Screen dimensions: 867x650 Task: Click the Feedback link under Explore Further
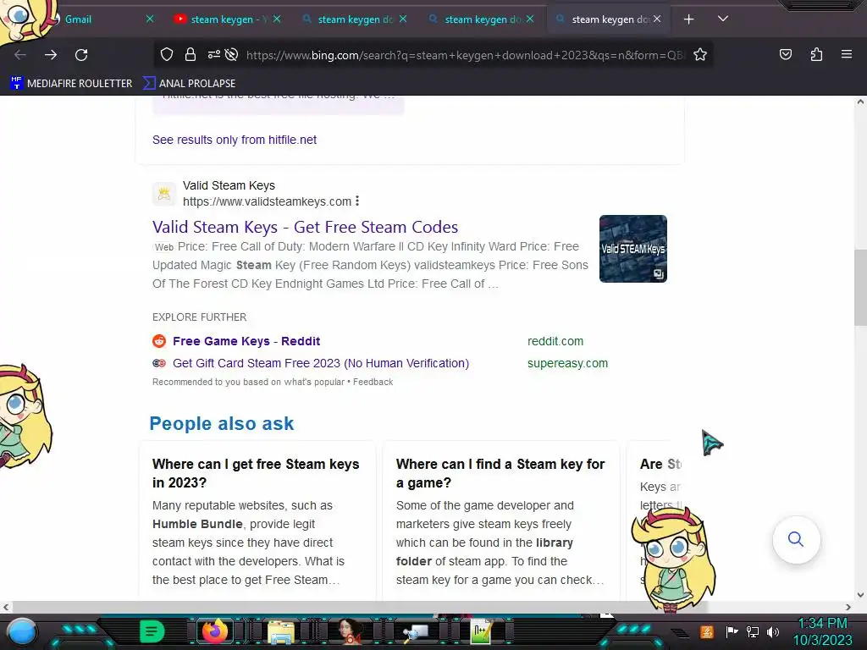373,382
